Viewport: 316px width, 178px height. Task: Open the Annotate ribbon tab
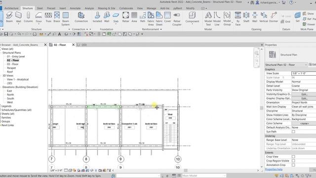(x=75, y=8)
